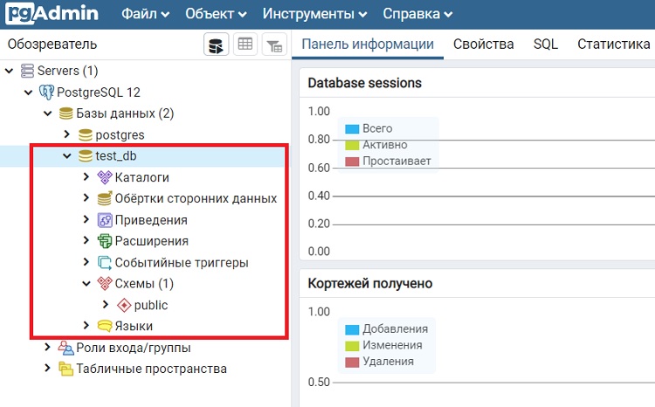The image size is (655, 407).
Task: Collapse the Схемы (1) tree node
Action: [86, 284]
